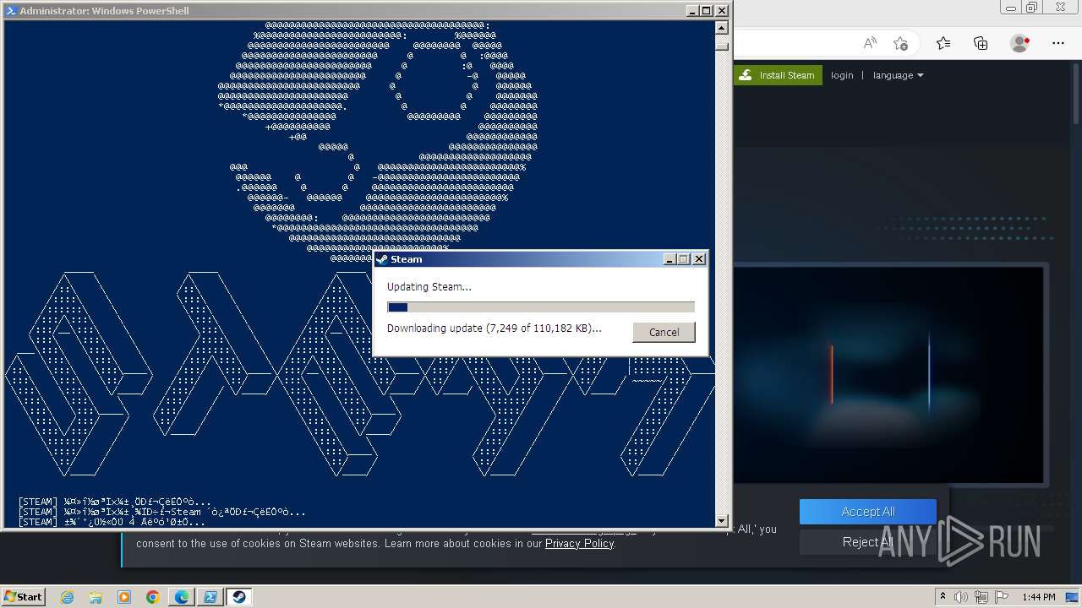Open File Explorer from taskbar

(x=96, y=597)
